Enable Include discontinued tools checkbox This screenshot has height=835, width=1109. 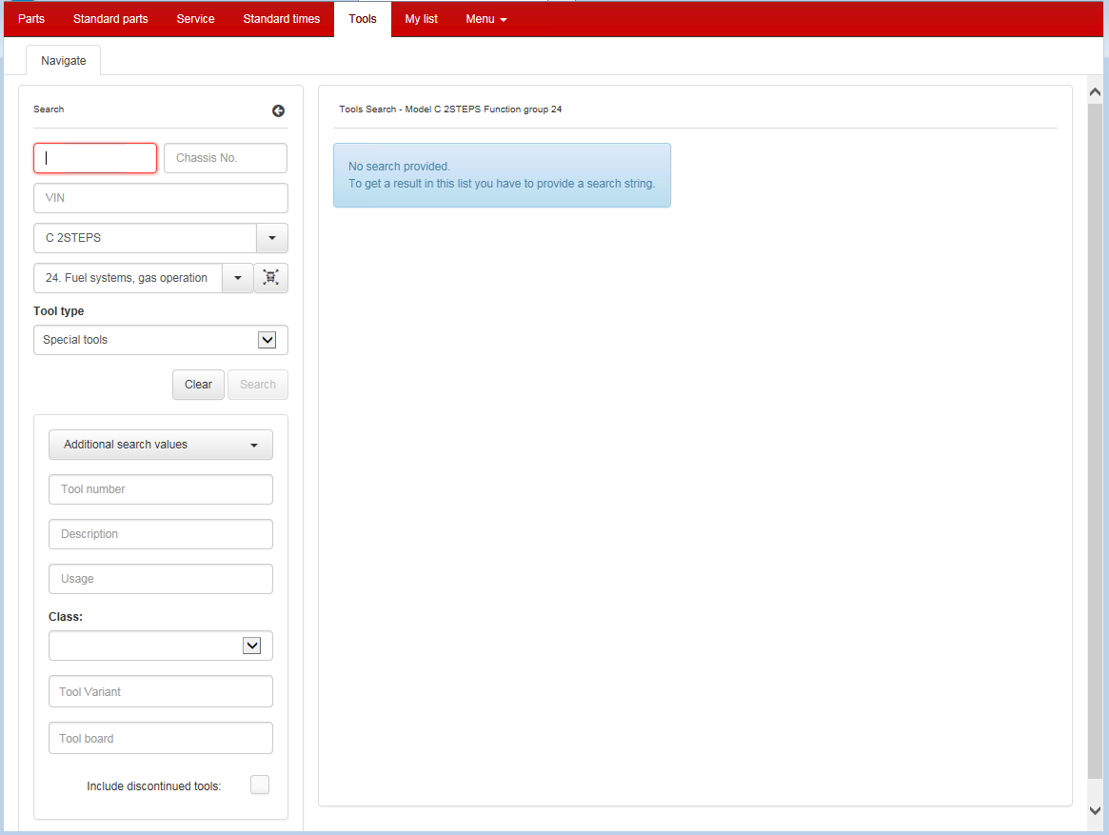tap(259, 785)
